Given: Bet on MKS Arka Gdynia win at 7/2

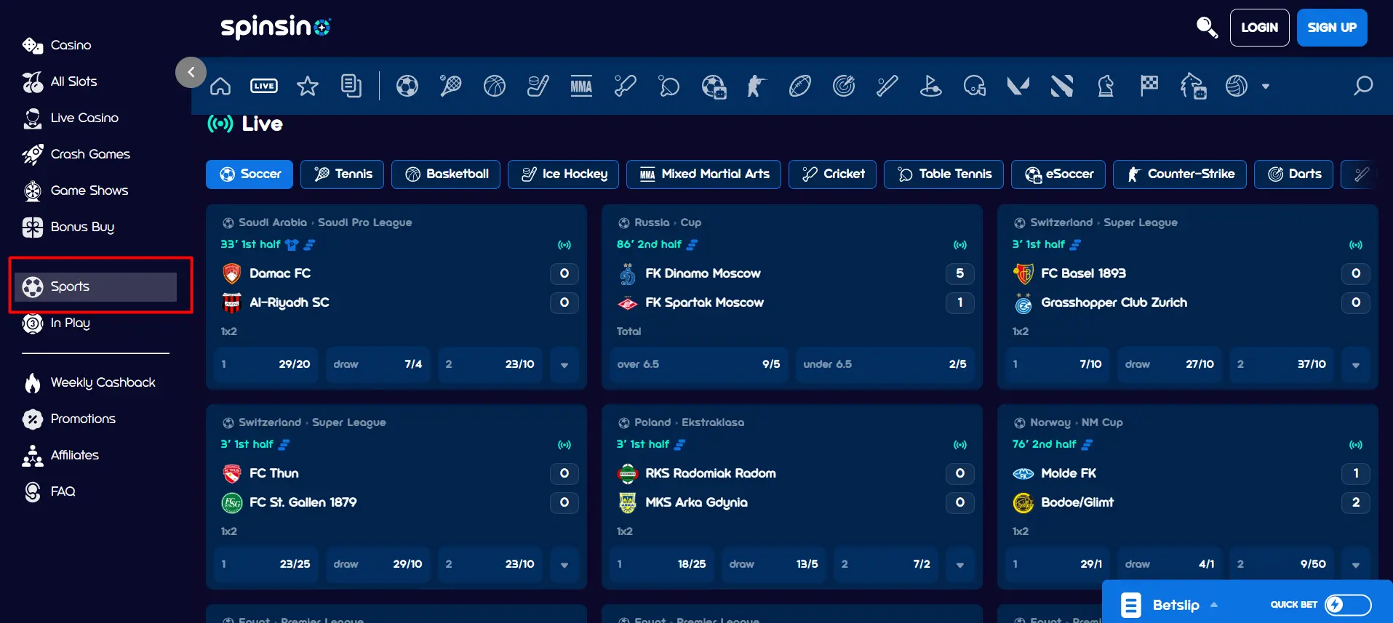Looking at the screenshot, I should point(886,565).
